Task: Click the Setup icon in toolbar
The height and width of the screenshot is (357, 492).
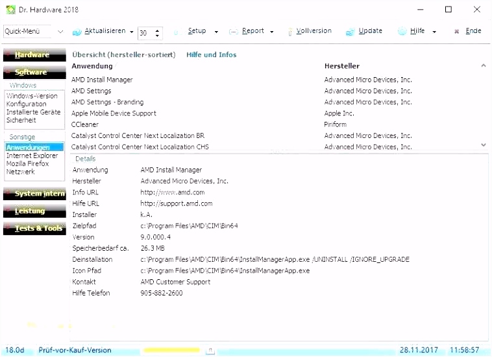Action: pos(177,32)
